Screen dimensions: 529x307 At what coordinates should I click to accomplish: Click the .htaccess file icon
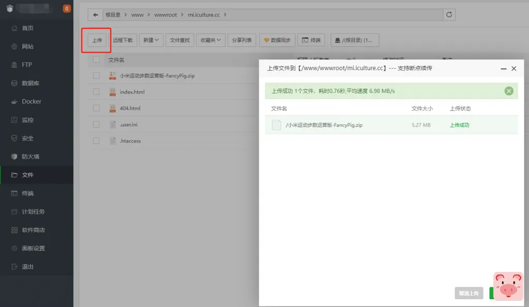[113, 141]
